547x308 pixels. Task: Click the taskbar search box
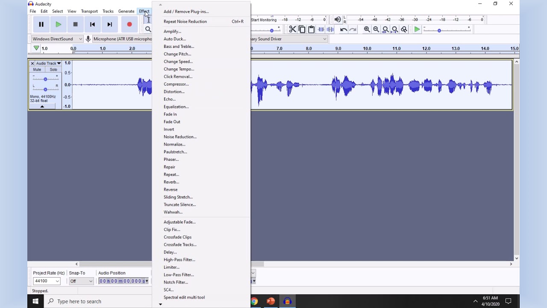coord(97,301)
